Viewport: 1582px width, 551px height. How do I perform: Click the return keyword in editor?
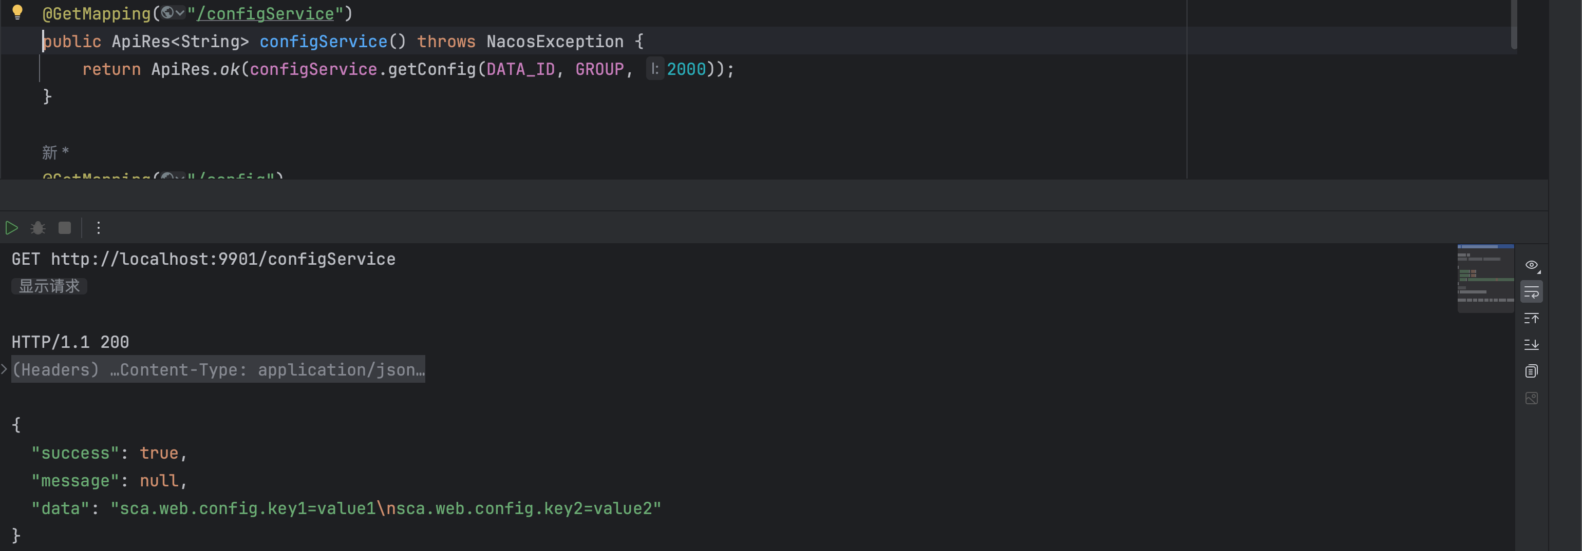click(x=112, y=69)
